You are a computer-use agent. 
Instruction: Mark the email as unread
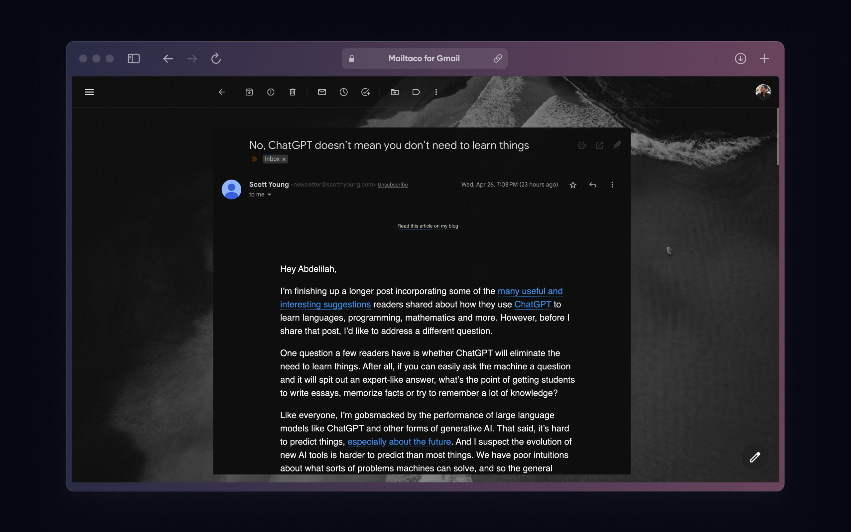322,92
